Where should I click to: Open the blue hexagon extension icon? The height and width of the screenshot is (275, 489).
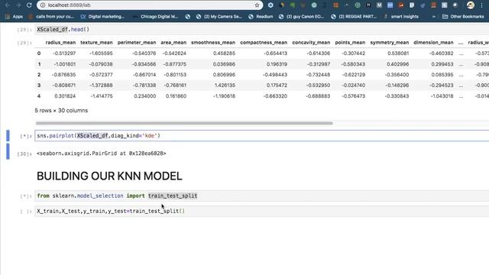pyautogui.click(x=270, y=5)
